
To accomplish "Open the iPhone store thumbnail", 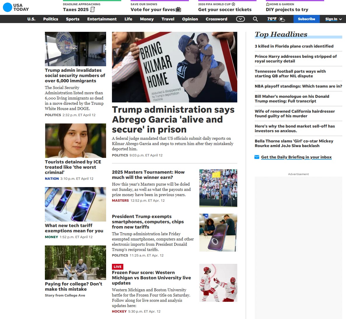I will coord(218,233).
